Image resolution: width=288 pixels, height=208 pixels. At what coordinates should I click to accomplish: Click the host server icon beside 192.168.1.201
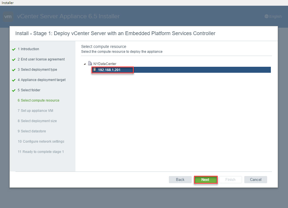pyautogui.click(x=95, y=70)
